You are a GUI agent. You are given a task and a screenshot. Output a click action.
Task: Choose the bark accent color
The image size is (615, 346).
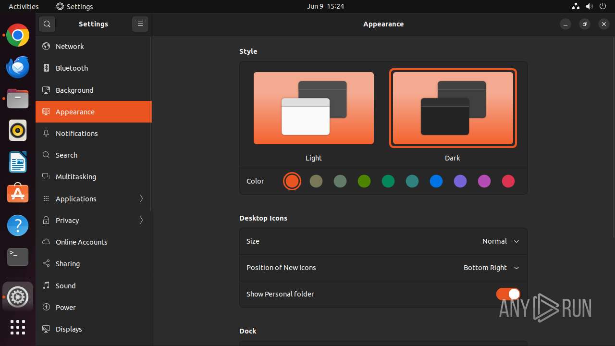pos(316,181)
